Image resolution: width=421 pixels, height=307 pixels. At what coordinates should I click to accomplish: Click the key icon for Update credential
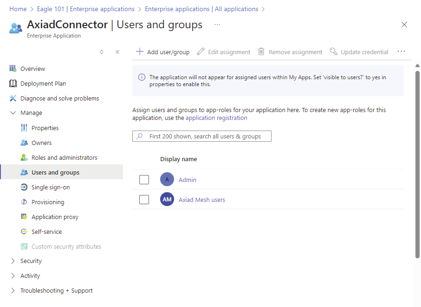[x=333, y=51]
